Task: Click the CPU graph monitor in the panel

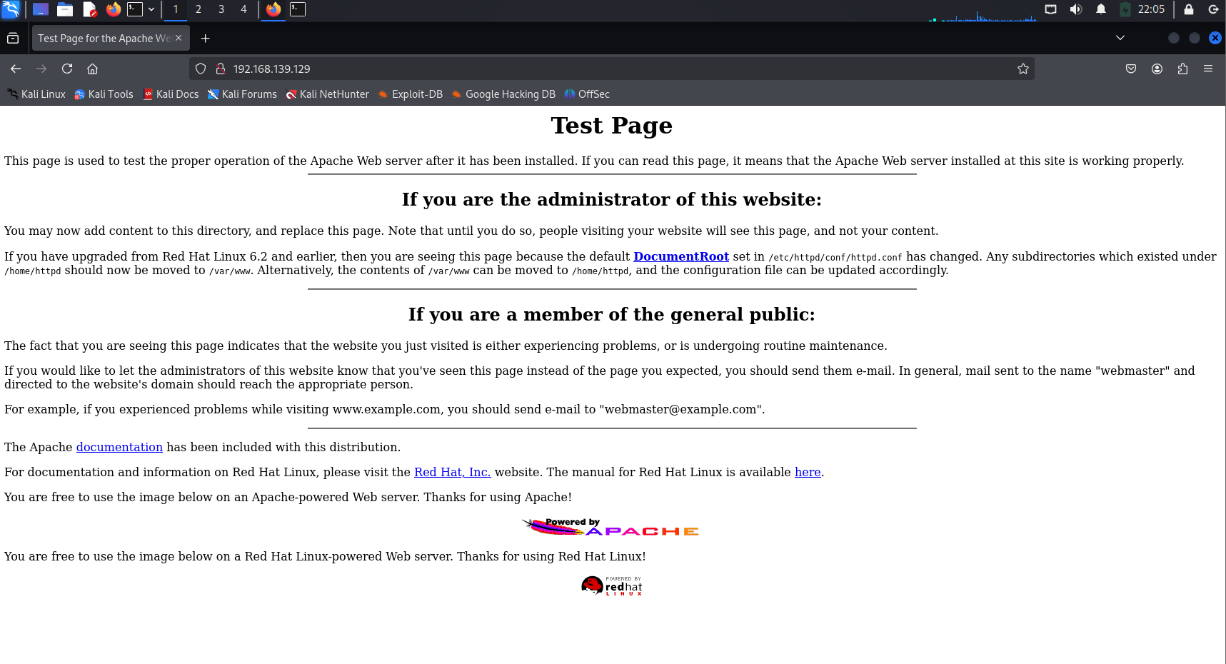Action: 983,11
